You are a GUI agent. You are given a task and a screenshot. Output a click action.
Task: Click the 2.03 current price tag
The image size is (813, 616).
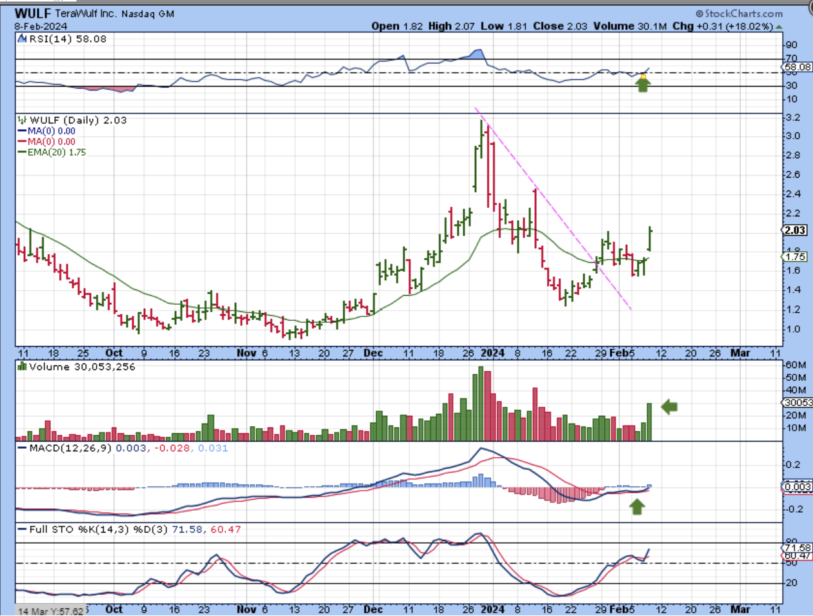[794, 231]
